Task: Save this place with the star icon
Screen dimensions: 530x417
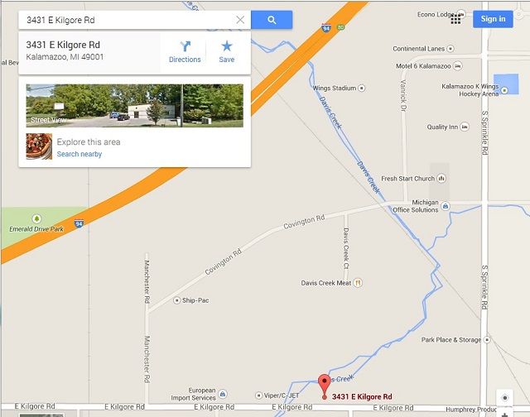Action: [x=226, y=52]
